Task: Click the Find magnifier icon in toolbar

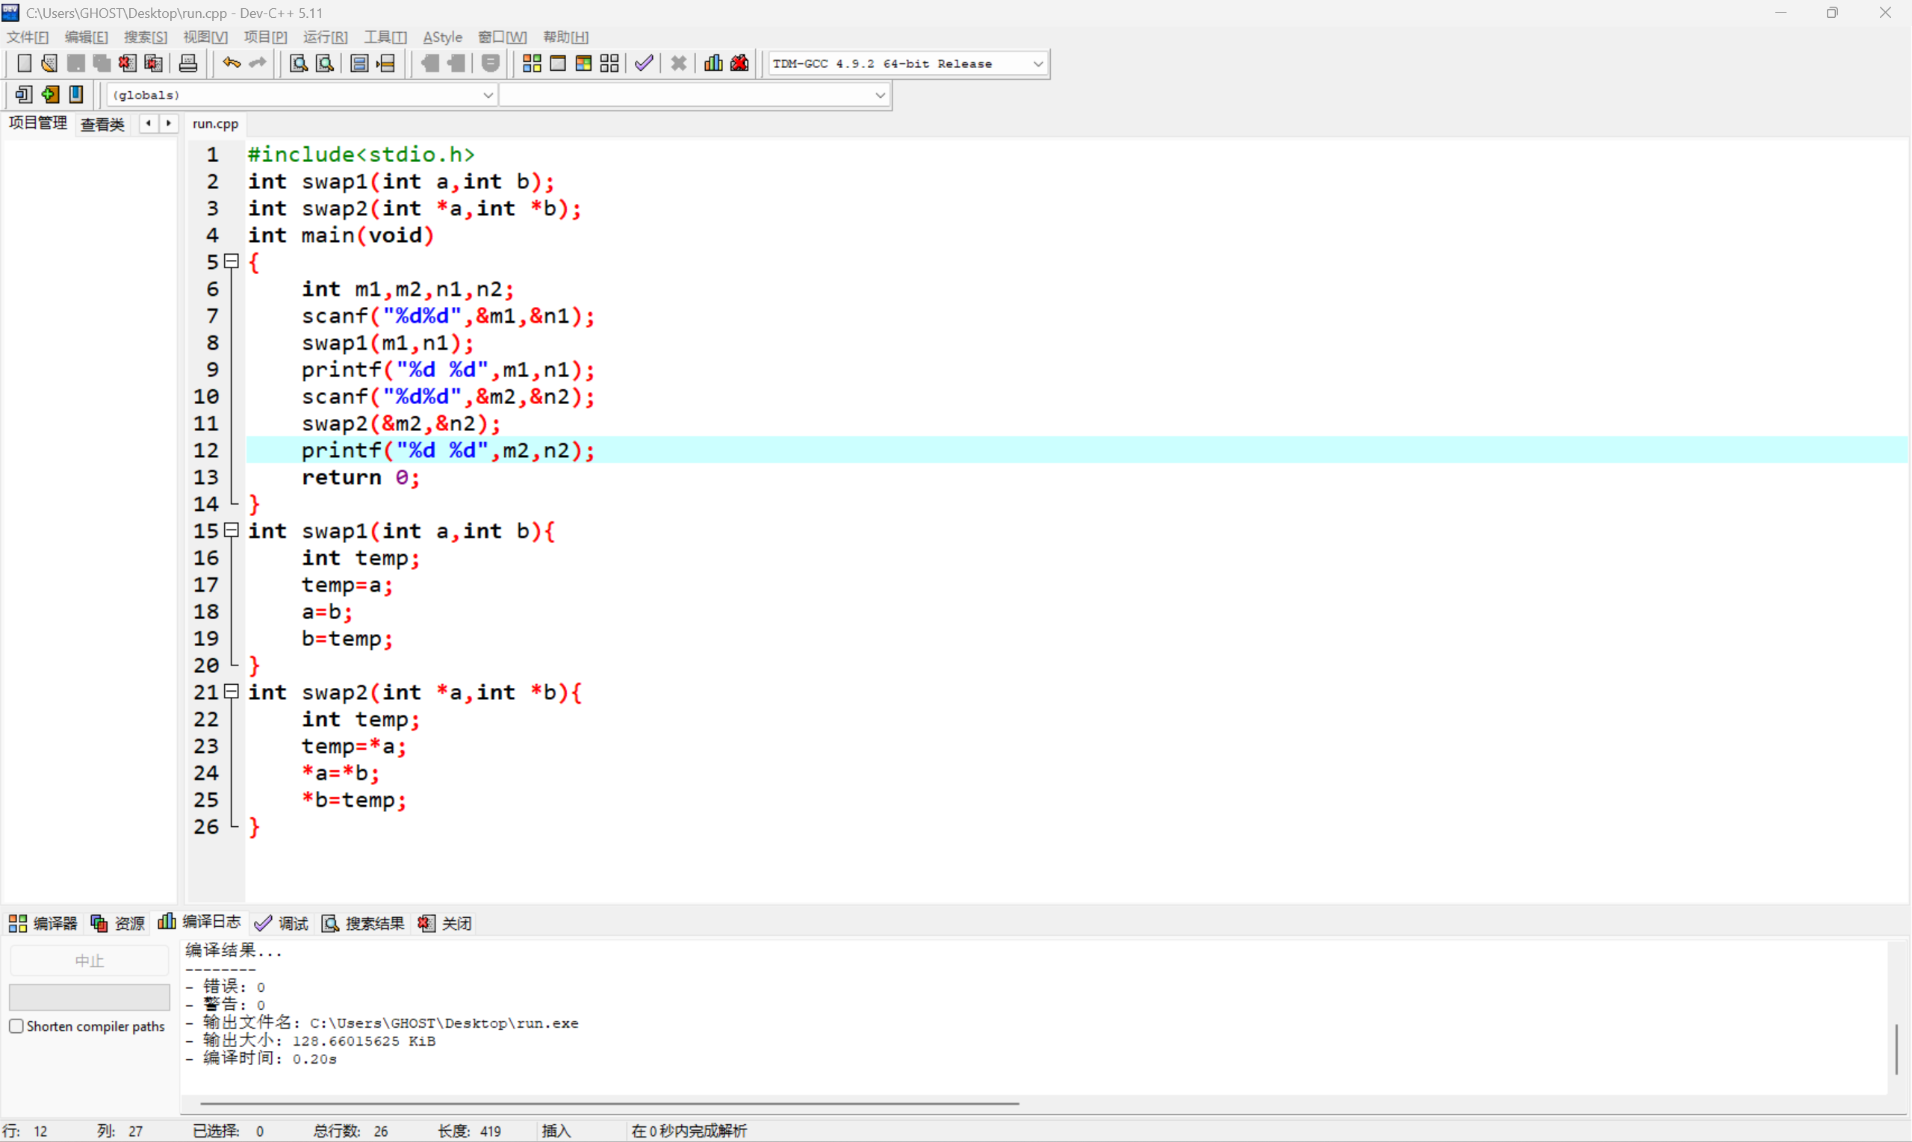Action: [299, 64]
